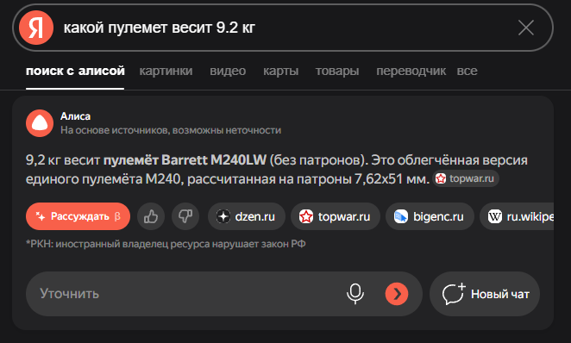Screen dimensions: 571x343
Task: Open the dzen.ru source chip
Action: click(x=246, y=216)
